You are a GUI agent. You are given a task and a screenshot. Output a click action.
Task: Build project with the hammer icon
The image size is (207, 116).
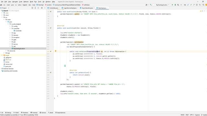(151, 5)
